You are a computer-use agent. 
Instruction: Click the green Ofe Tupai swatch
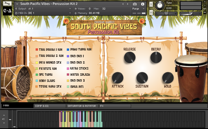pyautogui.click(x=37, y=75)
